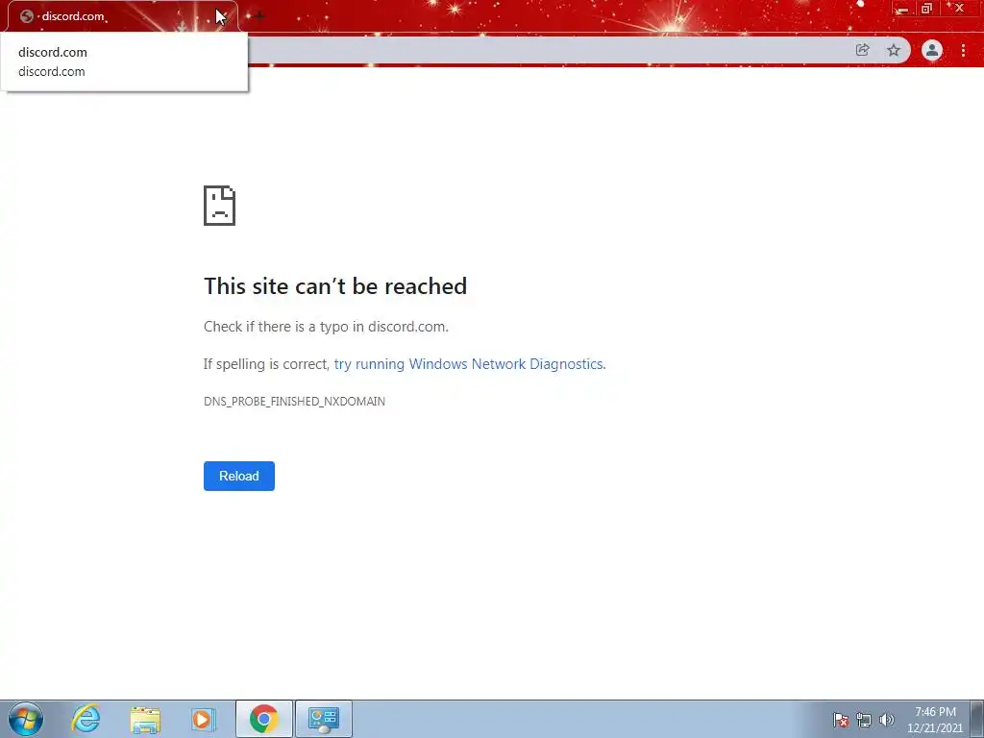Open the volume speaker tray icon
This screenshot has width=984, height=738.
click(887, 720)
